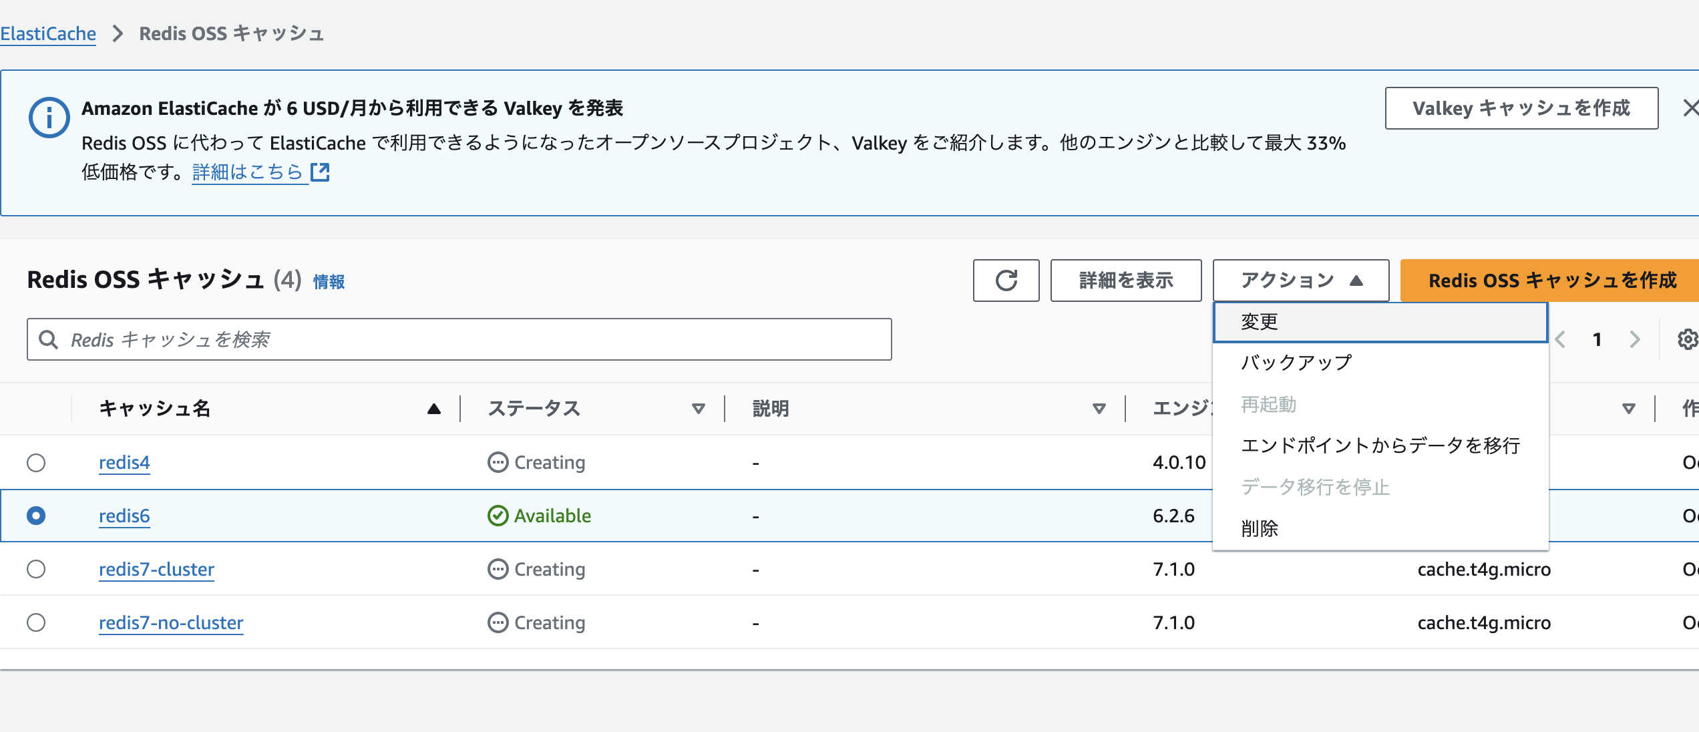Sort by ステータス column arrow
Screen dimensions: 1699x732
click(x=698, y=409)
